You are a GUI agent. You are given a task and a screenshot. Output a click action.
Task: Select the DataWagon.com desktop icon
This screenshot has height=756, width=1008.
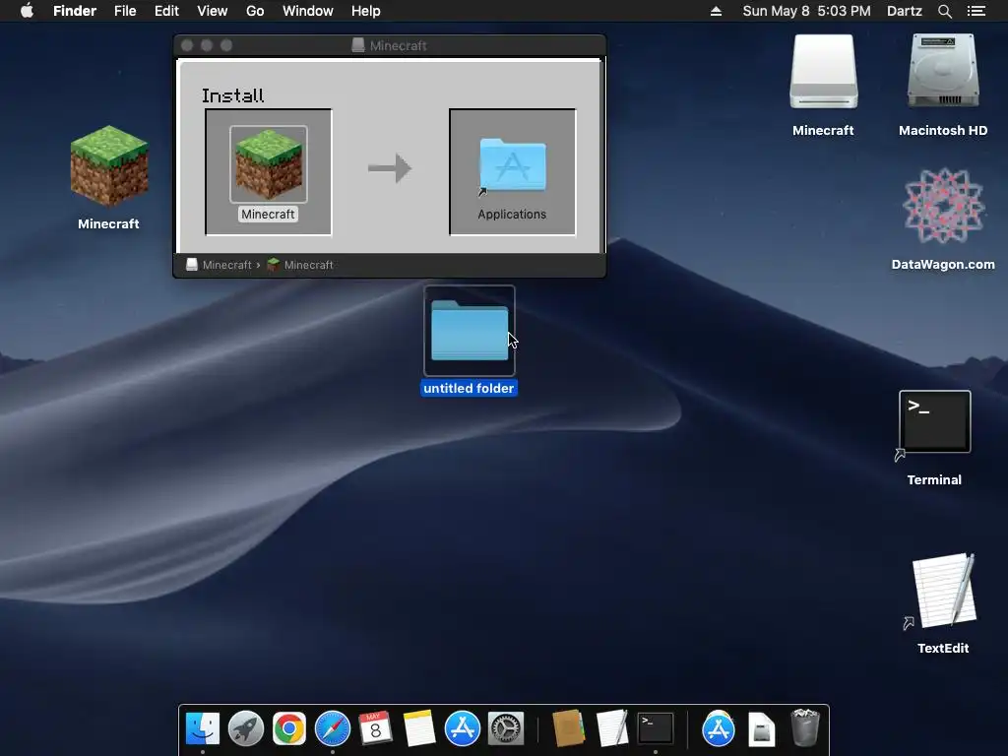pyautogui.click(x=943, y=207)
